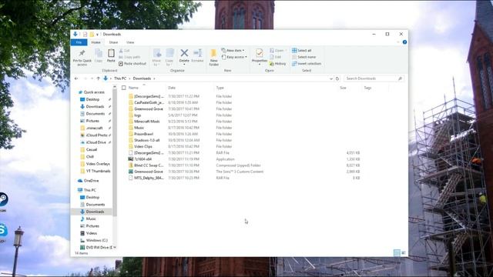Open the Quick Access Toolbar customize arrow
The width and height of the screenshot is (493, 277).
click(x=98, y=35)
